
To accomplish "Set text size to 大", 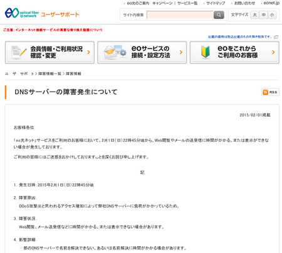I will [254, 15].
